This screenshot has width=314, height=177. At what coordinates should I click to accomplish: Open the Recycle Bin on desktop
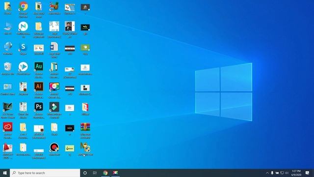[x=8, y=67]
